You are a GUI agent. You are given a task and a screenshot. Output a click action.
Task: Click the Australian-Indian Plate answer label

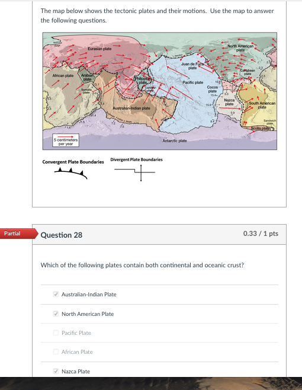89,295
